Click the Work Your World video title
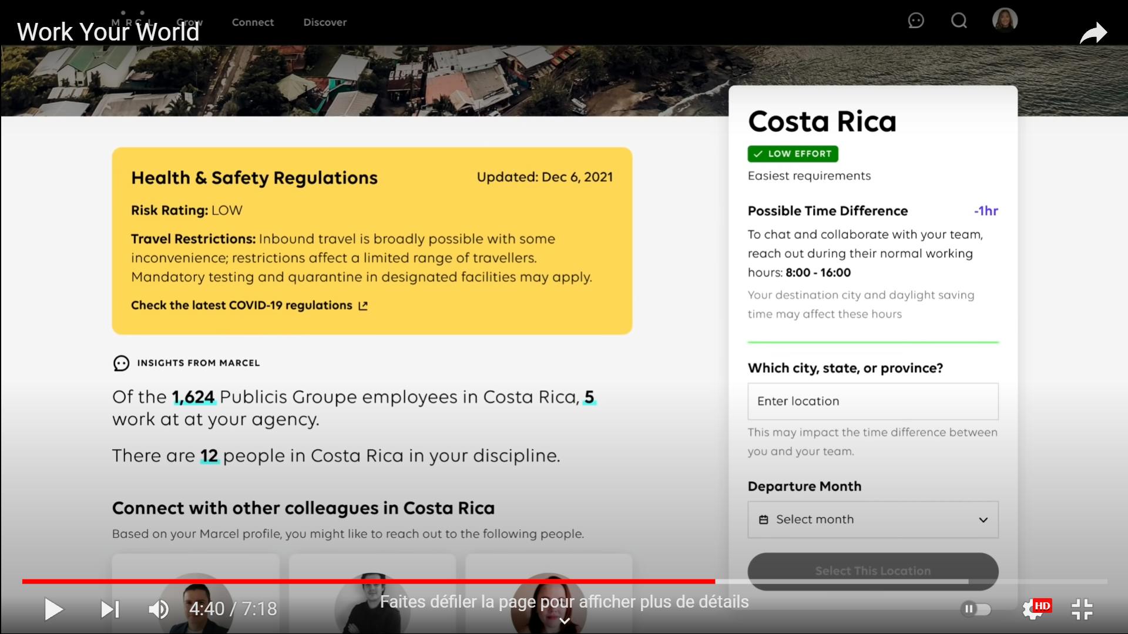The height and width of the screenshot is (634, 1128). pyautogui.click(x=108, y=32)
